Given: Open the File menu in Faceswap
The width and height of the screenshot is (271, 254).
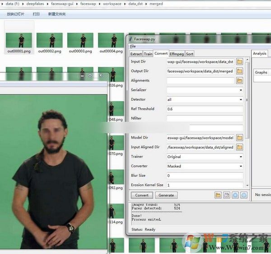Looking at the screenshot, I should pyautogui.click(x=132, y=47).
